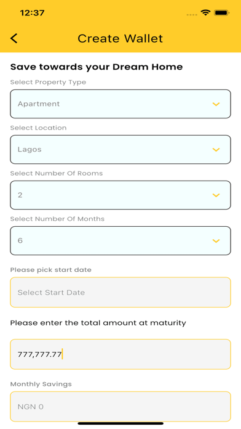This screenshot has height=429, width=241.
Task: Tap the back arrow icon
Action: click(14, 38)
